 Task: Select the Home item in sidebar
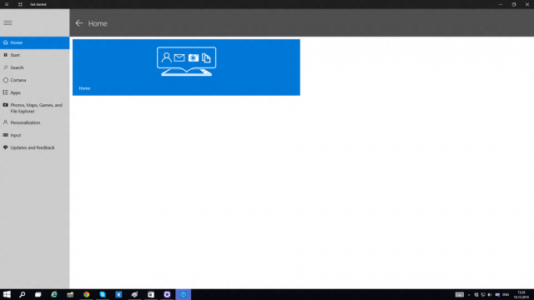(x=35, y=42)
